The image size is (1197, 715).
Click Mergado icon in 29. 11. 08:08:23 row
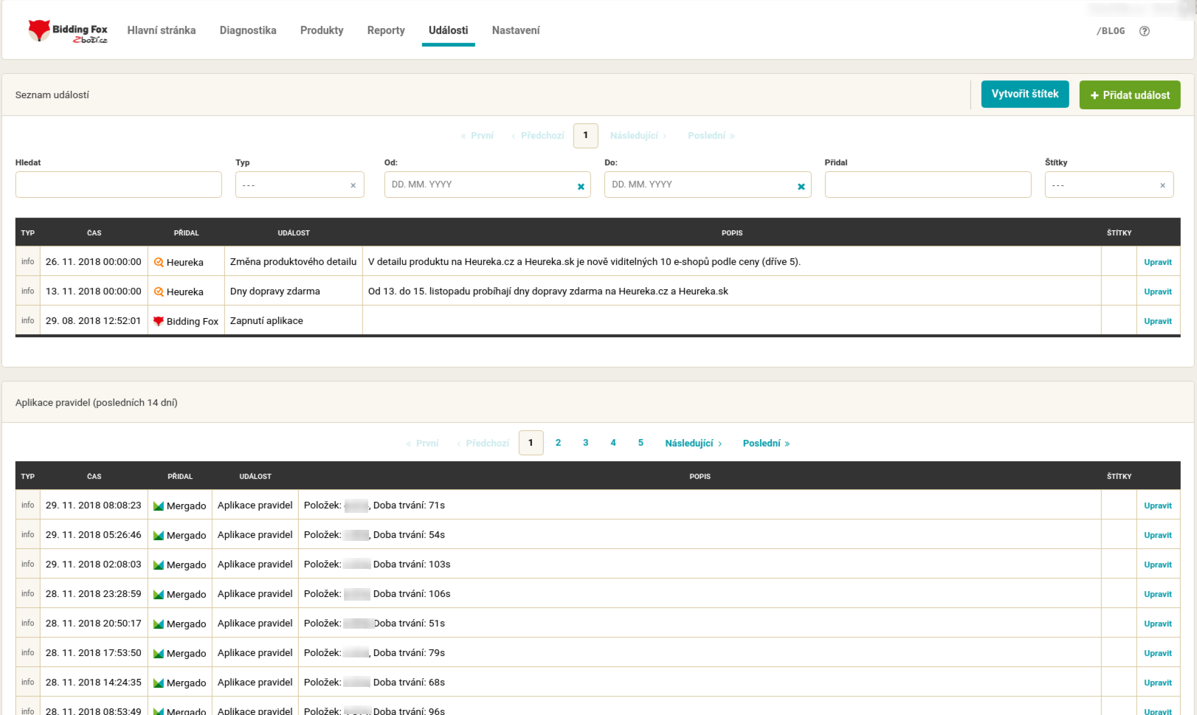click(x=158, y=506)
